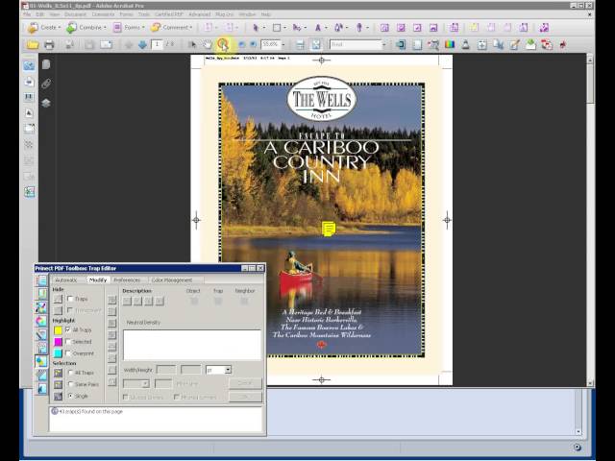615x461 pixels.
Task: Go to next page with blue down arrow
Action: [142, 44]
